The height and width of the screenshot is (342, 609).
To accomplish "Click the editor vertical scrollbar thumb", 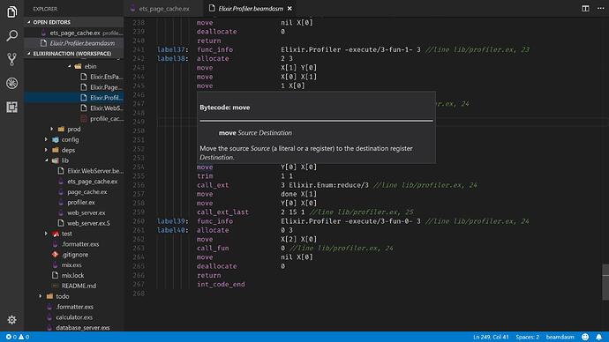I will [605, 282].
